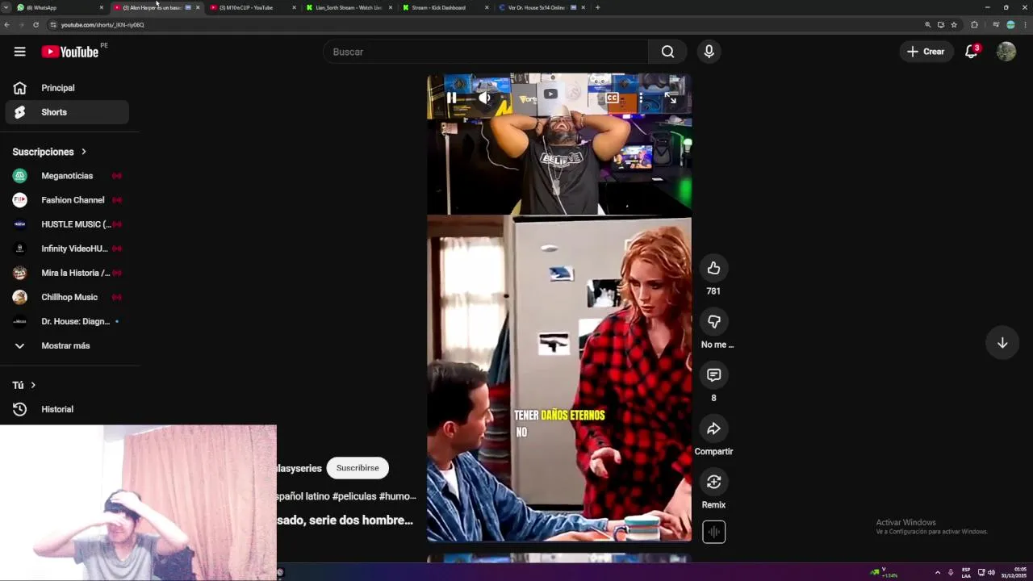Mute the short's volume
This screenshot has width=1033, height=581.
pos(484,98)
